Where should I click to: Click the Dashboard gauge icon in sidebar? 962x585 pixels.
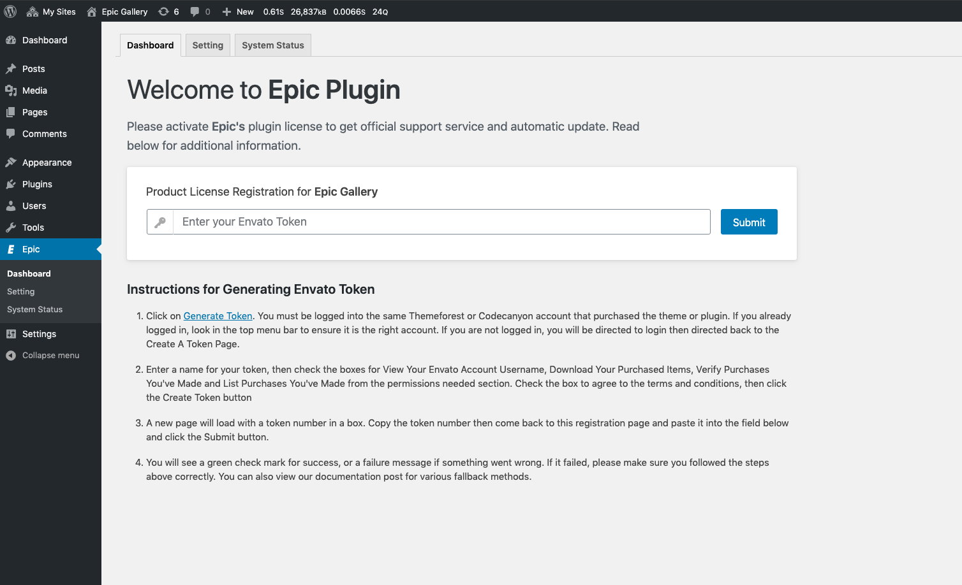(11, 40)
